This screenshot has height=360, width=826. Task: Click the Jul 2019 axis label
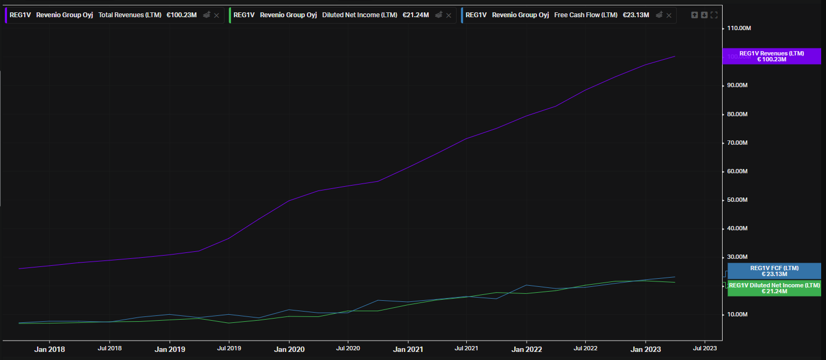(229, 348)
